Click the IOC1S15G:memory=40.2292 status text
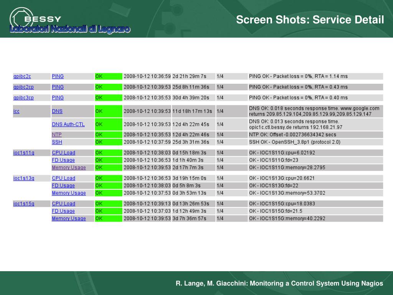 tap(287, 219)
